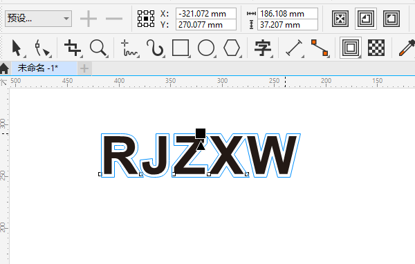Select the Crop tool
Viewport: 415px width, 264px height.
click(73, 48)
